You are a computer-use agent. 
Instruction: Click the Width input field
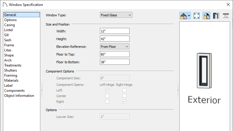point(114,31)
